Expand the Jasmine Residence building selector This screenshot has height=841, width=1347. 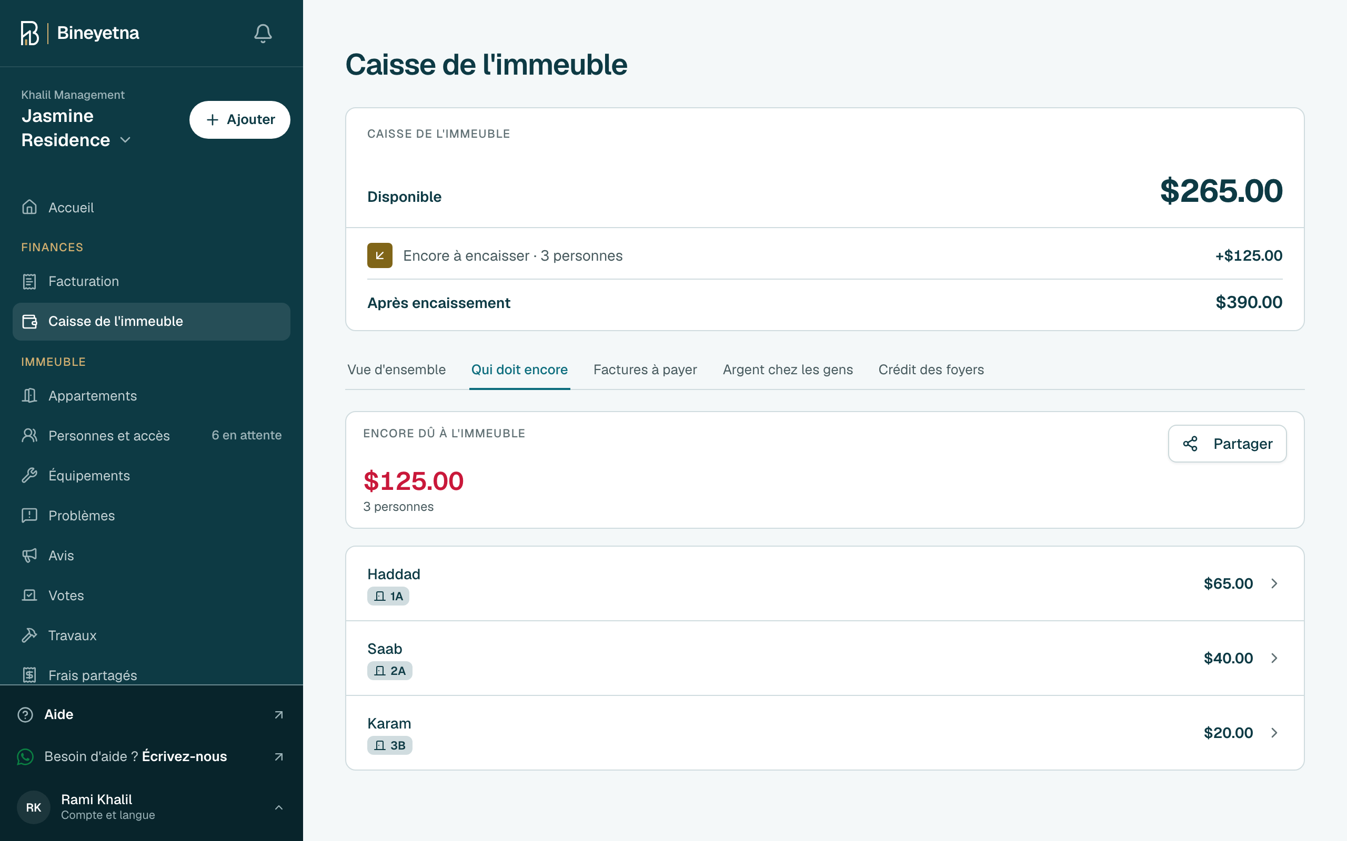click(x=76, y=128)
